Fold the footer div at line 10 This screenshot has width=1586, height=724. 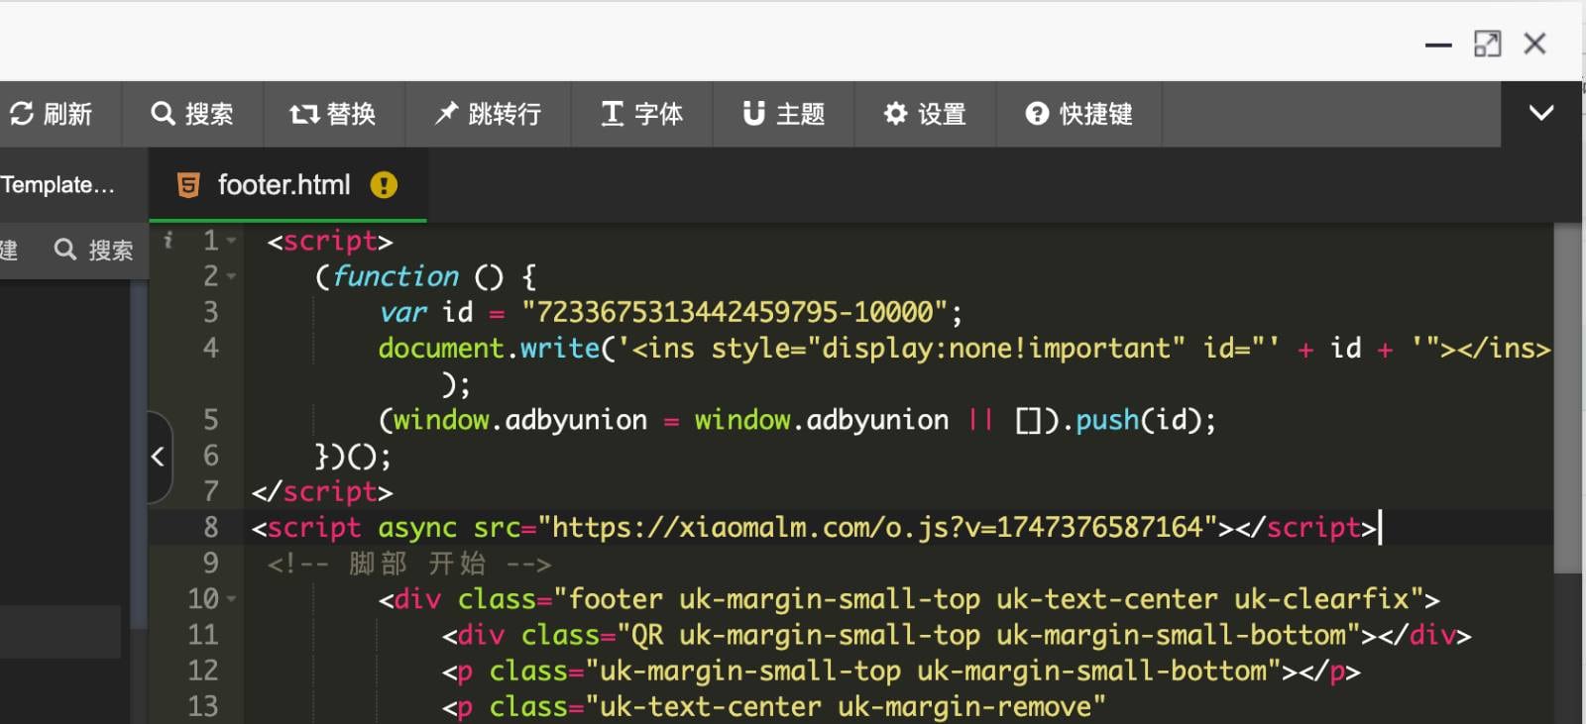232,599
